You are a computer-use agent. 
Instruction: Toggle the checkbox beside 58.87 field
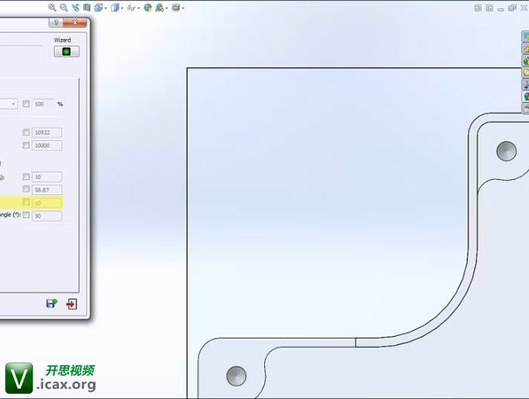26,188
